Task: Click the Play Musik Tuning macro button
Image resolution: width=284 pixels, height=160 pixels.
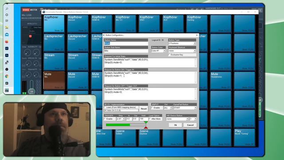Action: click(245, 137)
